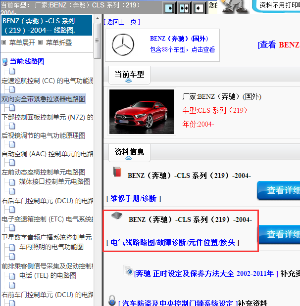Open 右后车门控制单元 (DCU) tree item
Viewport: 300px width, 306px height.
pos(48,201)
